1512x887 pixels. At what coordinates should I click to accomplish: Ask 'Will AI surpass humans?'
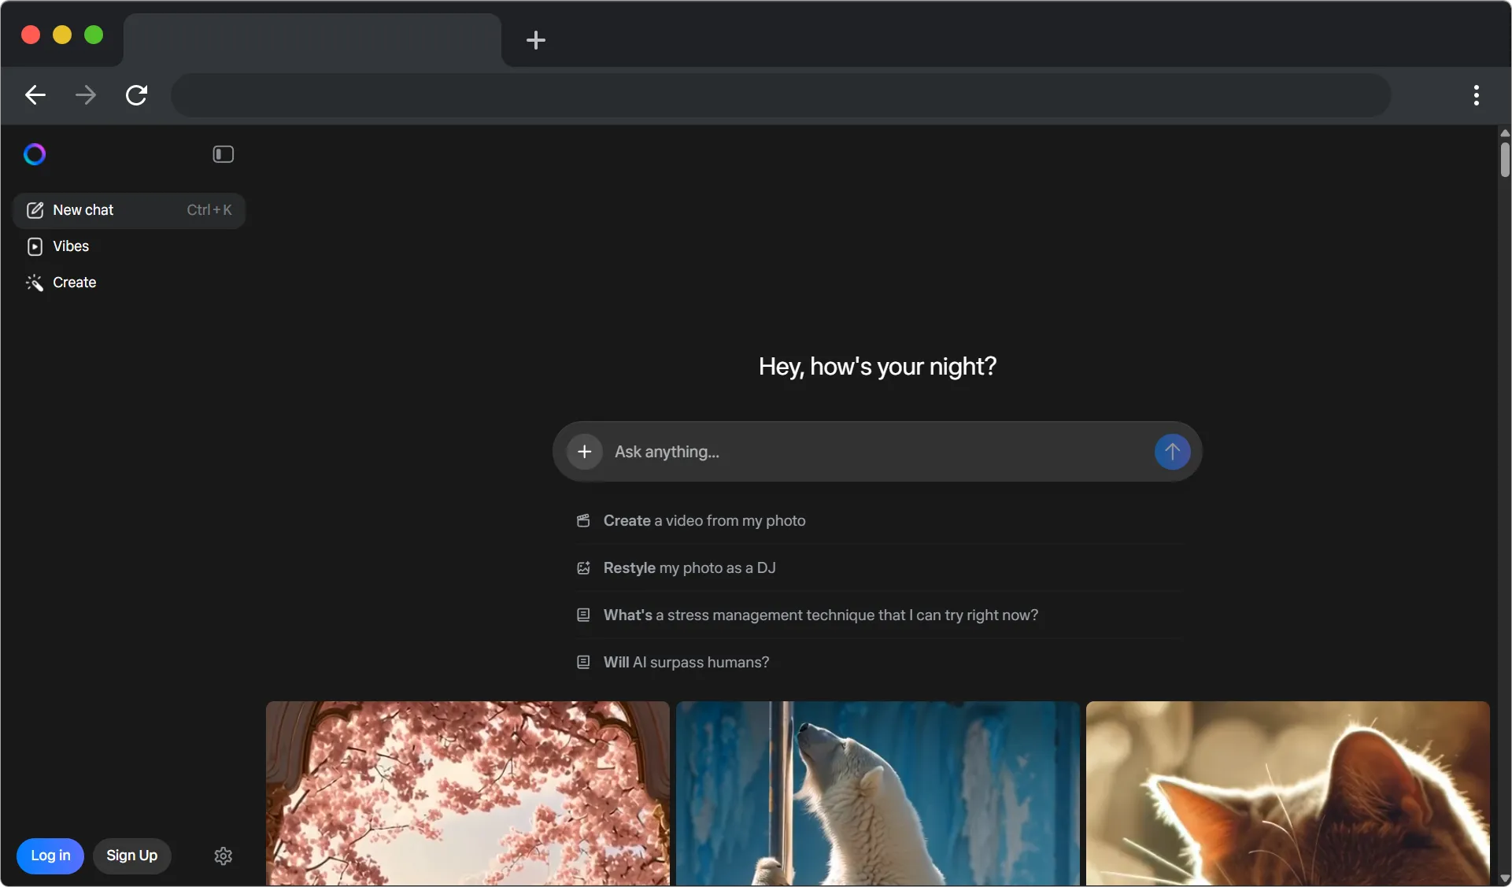686,662
